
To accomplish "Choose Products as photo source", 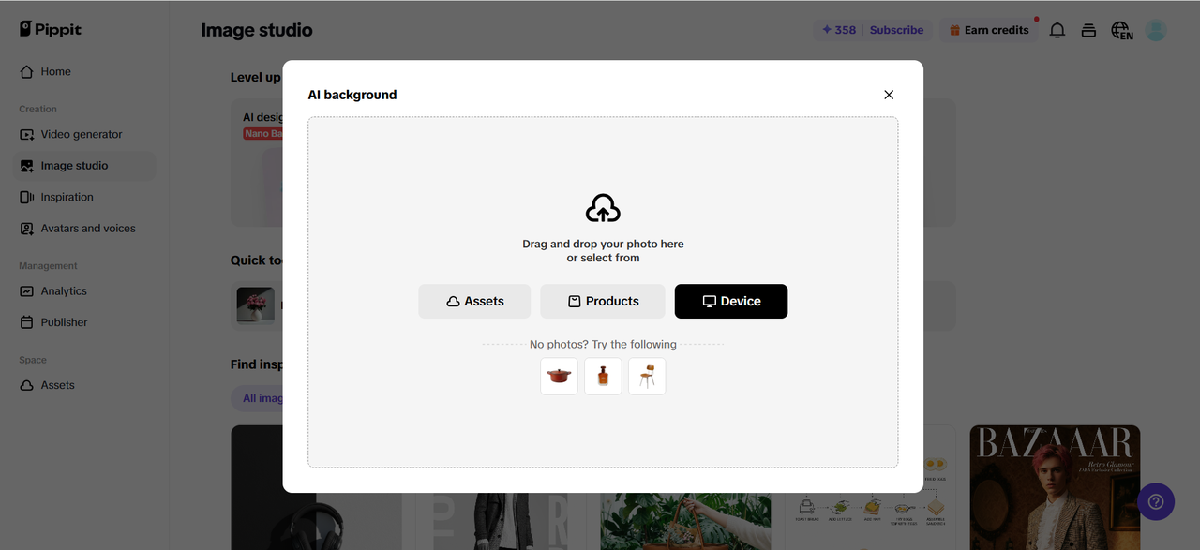I will pos(603,301).
